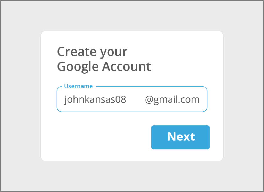Click white card area right of heading

(185, 59)
